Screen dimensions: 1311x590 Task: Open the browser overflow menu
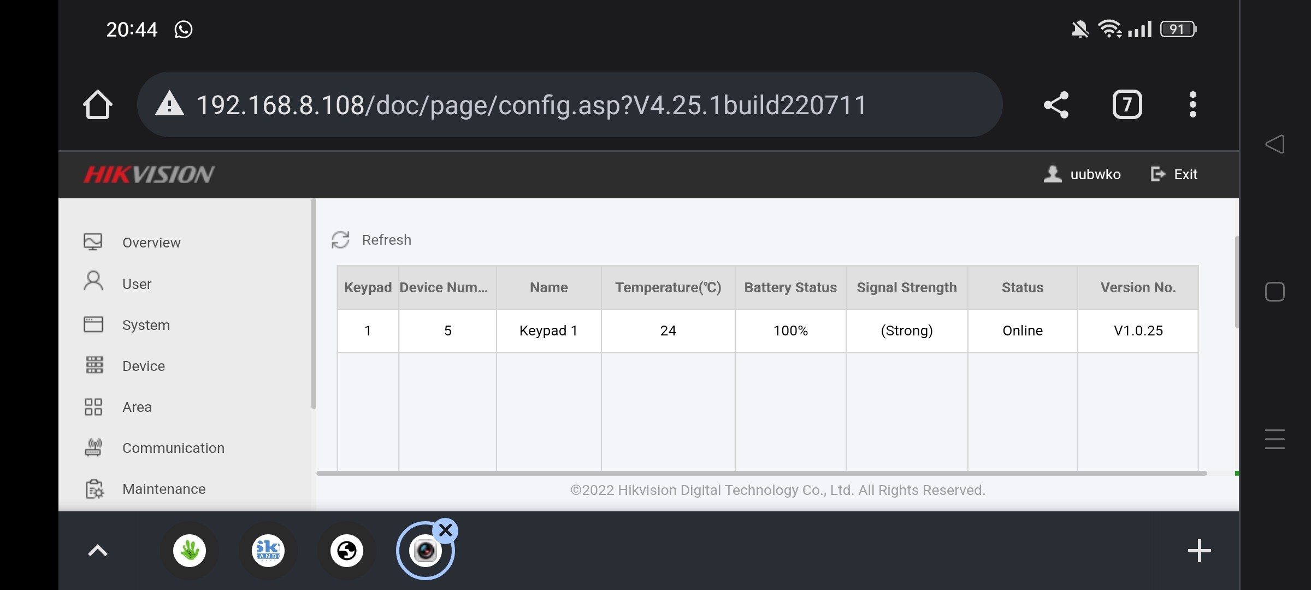(1192, 104)
